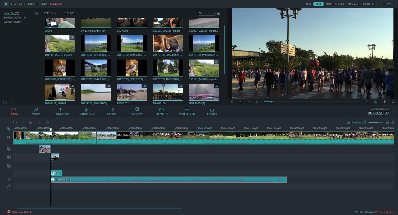Open the File menu
Viewport: 398px width, 215px height.
click(x=14, y=4)
